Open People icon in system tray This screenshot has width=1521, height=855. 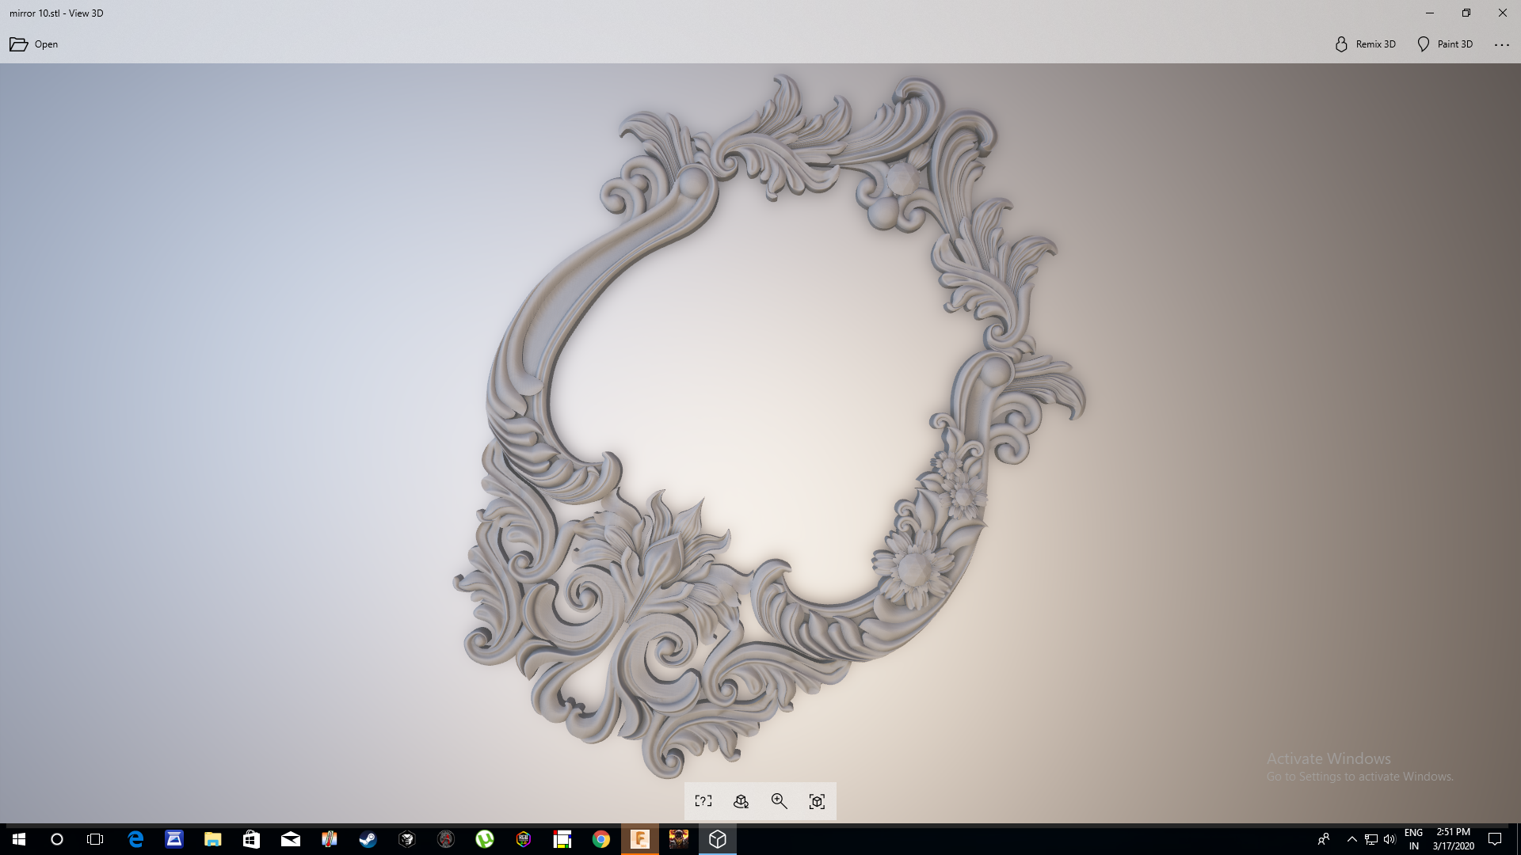(1324, 839)
